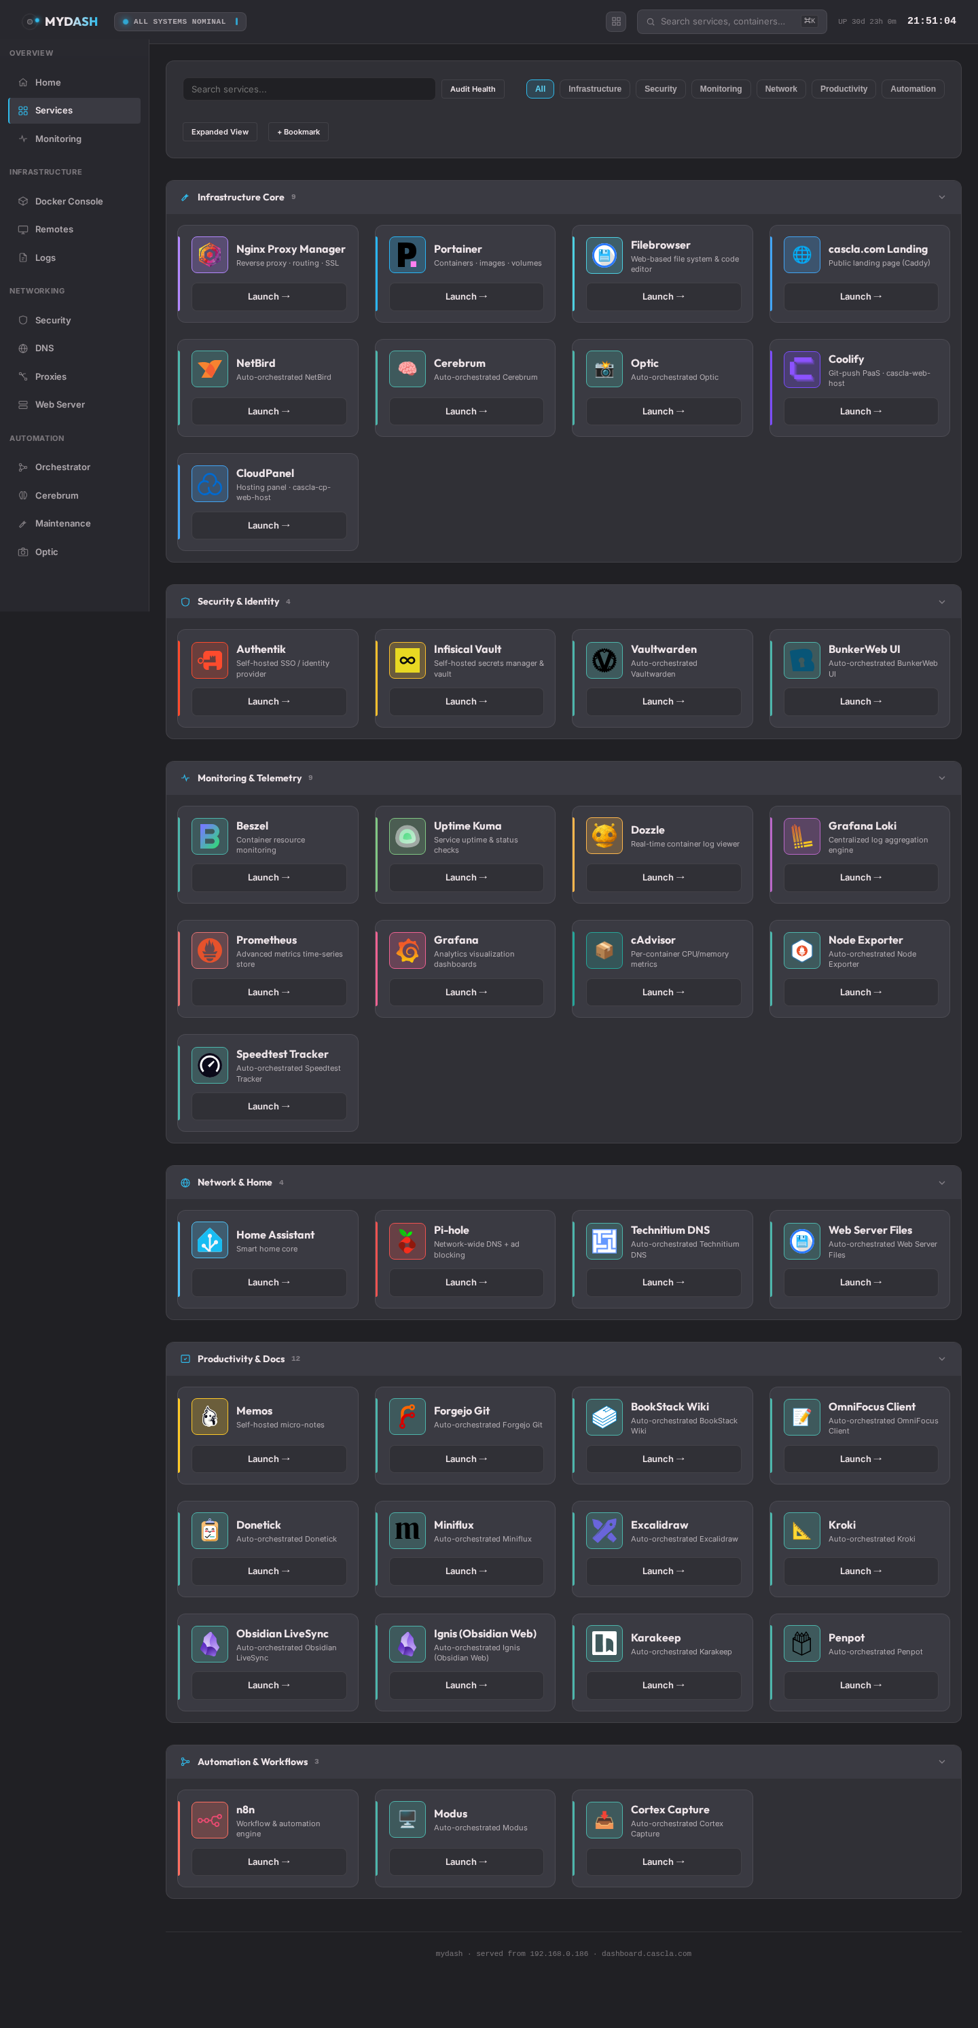The image size is (978, 2028).
Task: Collapse the Security & Identity section
Action: 942,601
